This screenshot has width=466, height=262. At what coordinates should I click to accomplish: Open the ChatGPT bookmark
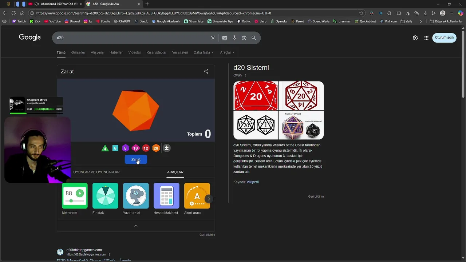122,21
